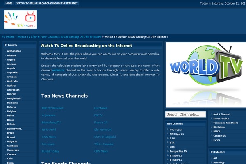Focus the Search Channels input box
This screenshot has width=246, height=164.
click(185, 114)
